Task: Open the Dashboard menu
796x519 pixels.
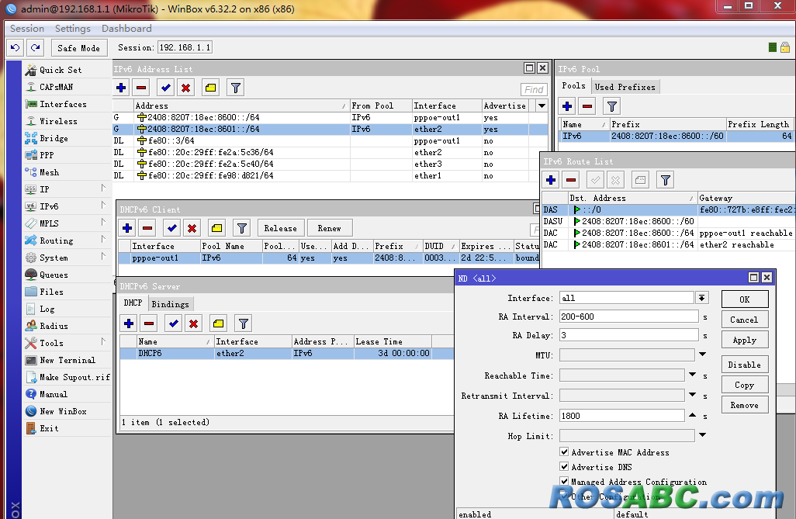Action: pos(126,29)
